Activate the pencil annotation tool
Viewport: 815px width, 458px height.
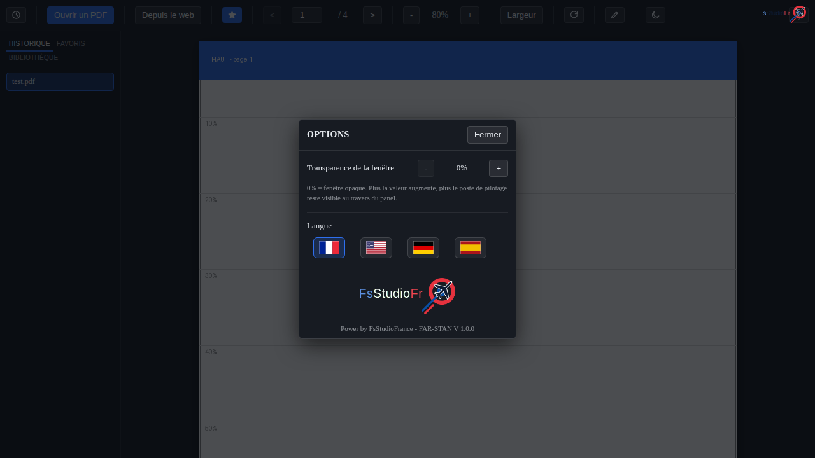coord(614,15)
